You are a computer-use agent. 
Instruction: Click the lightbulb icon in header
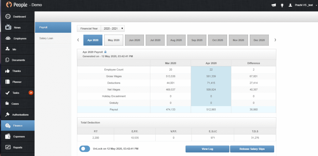(282, 5)
